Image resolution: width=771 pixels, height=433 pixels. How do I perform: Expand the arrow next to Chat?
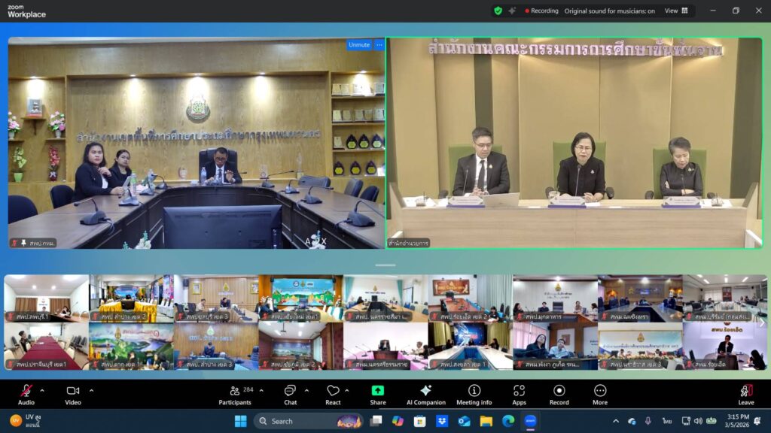306,390
